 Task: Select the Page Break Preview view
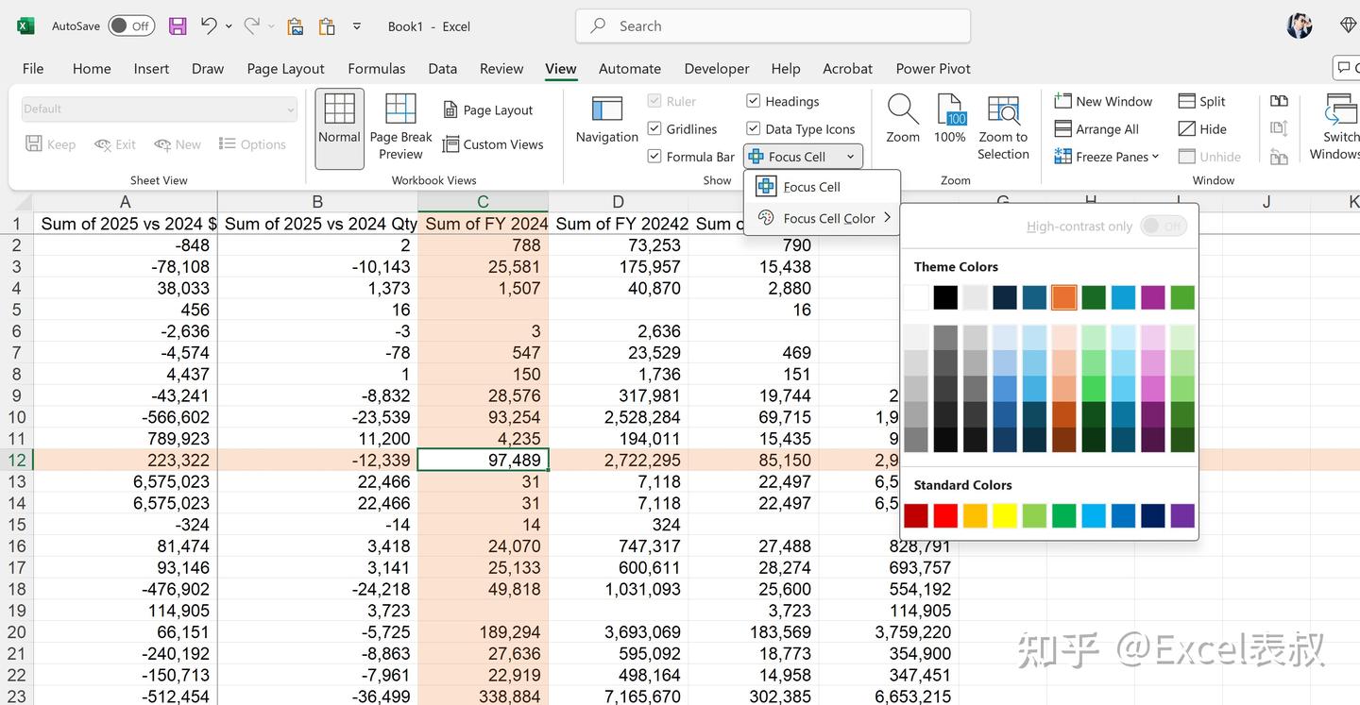click(399, 123)
